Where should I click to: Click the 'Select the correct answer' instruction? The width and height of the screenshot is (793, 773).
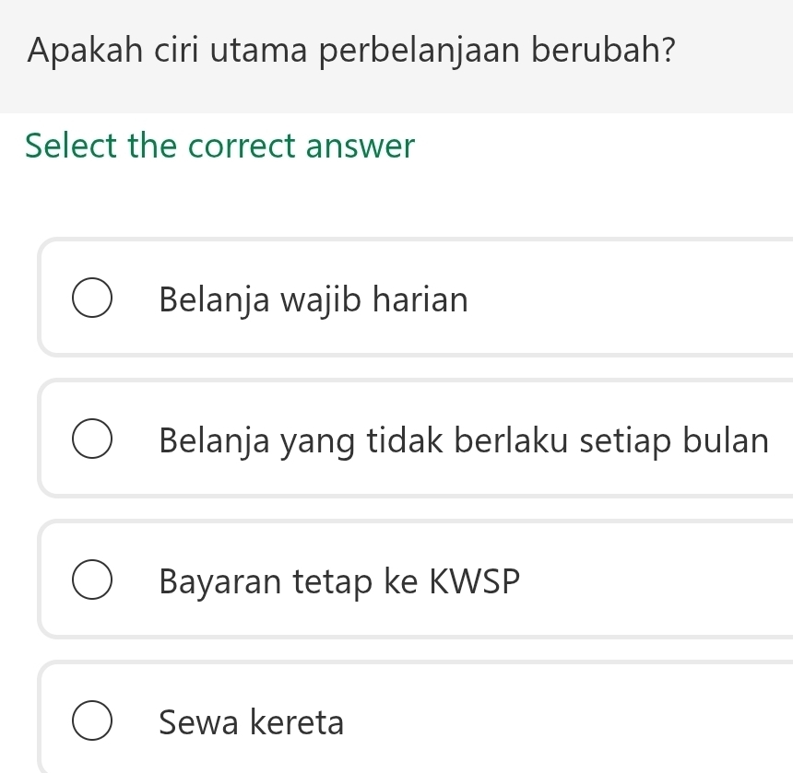220,146
